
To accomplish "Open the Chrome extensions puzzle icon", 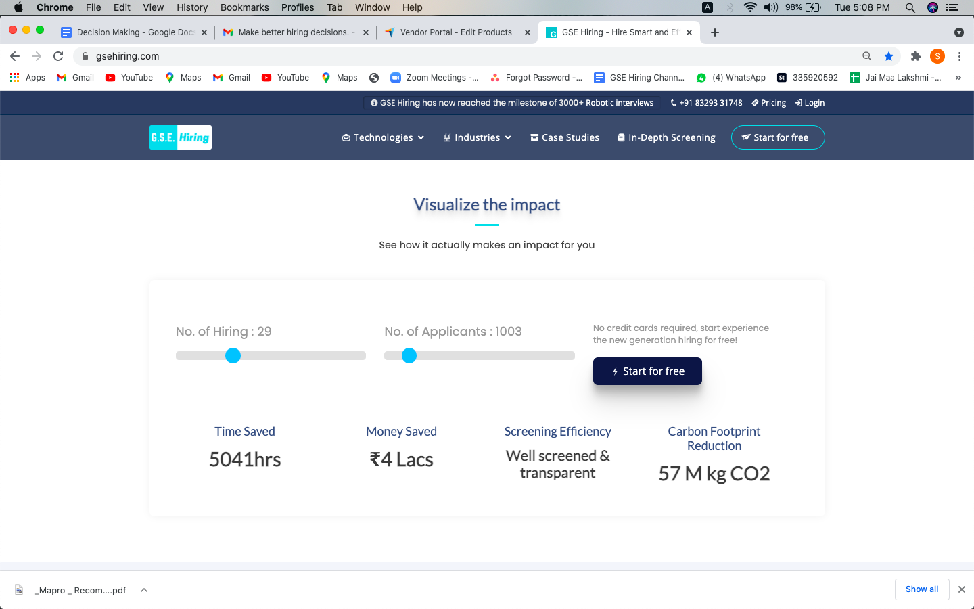I will click(x=915, y=56).
